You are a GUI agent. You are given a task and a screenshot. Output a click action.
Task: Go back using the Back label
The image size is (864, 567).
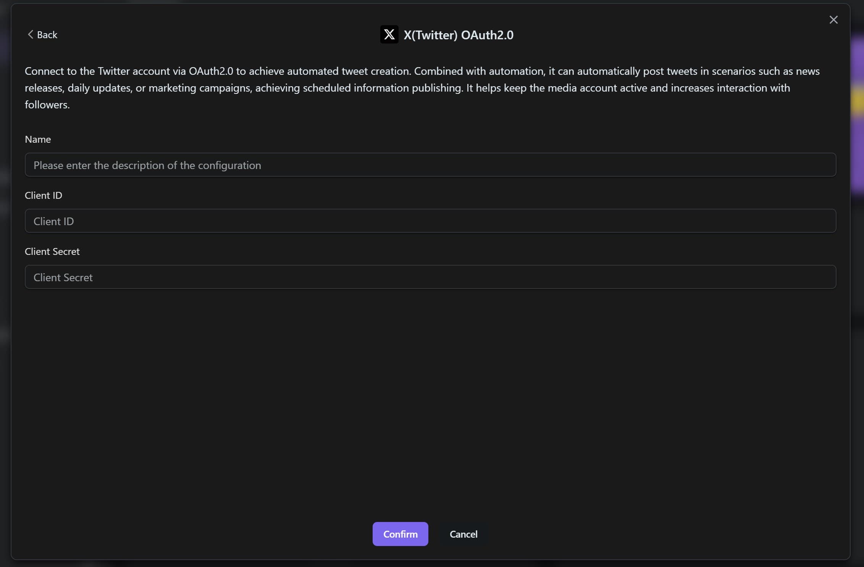(x=47, y=35)
